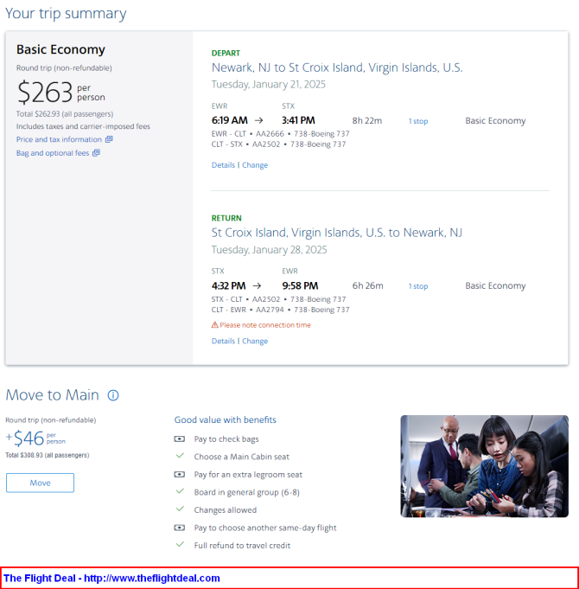Click the Tuesday, January 21, 2025 date
579x589 pixels.
(x=268, y=85)
